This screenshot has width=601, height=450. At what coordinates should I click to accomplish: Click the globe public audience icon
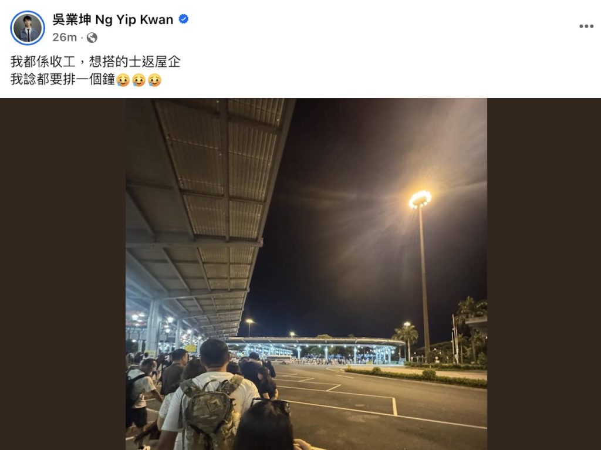pos(92,38)
